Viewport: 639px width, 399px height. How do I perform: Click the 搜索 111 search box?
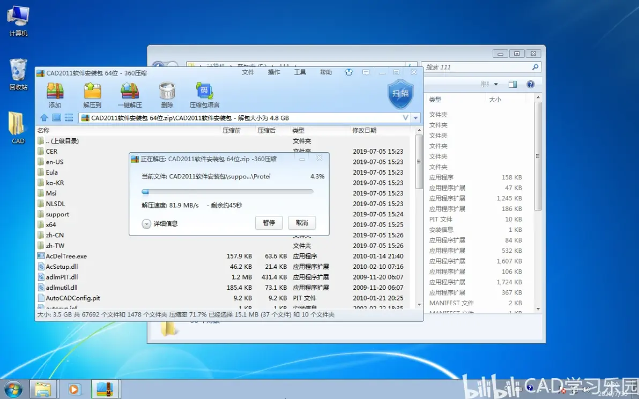coord(481,67)
